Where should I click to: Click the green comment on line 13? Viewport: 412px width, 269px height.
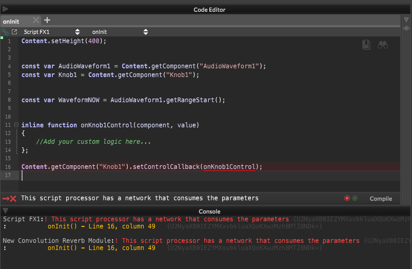click(x=93, y=142)
